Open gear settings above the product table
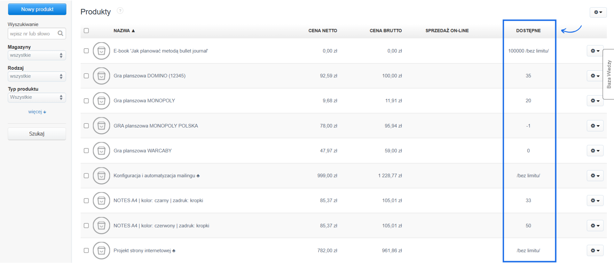Screen dimensions: 614x263 click(x=598, y=12)
